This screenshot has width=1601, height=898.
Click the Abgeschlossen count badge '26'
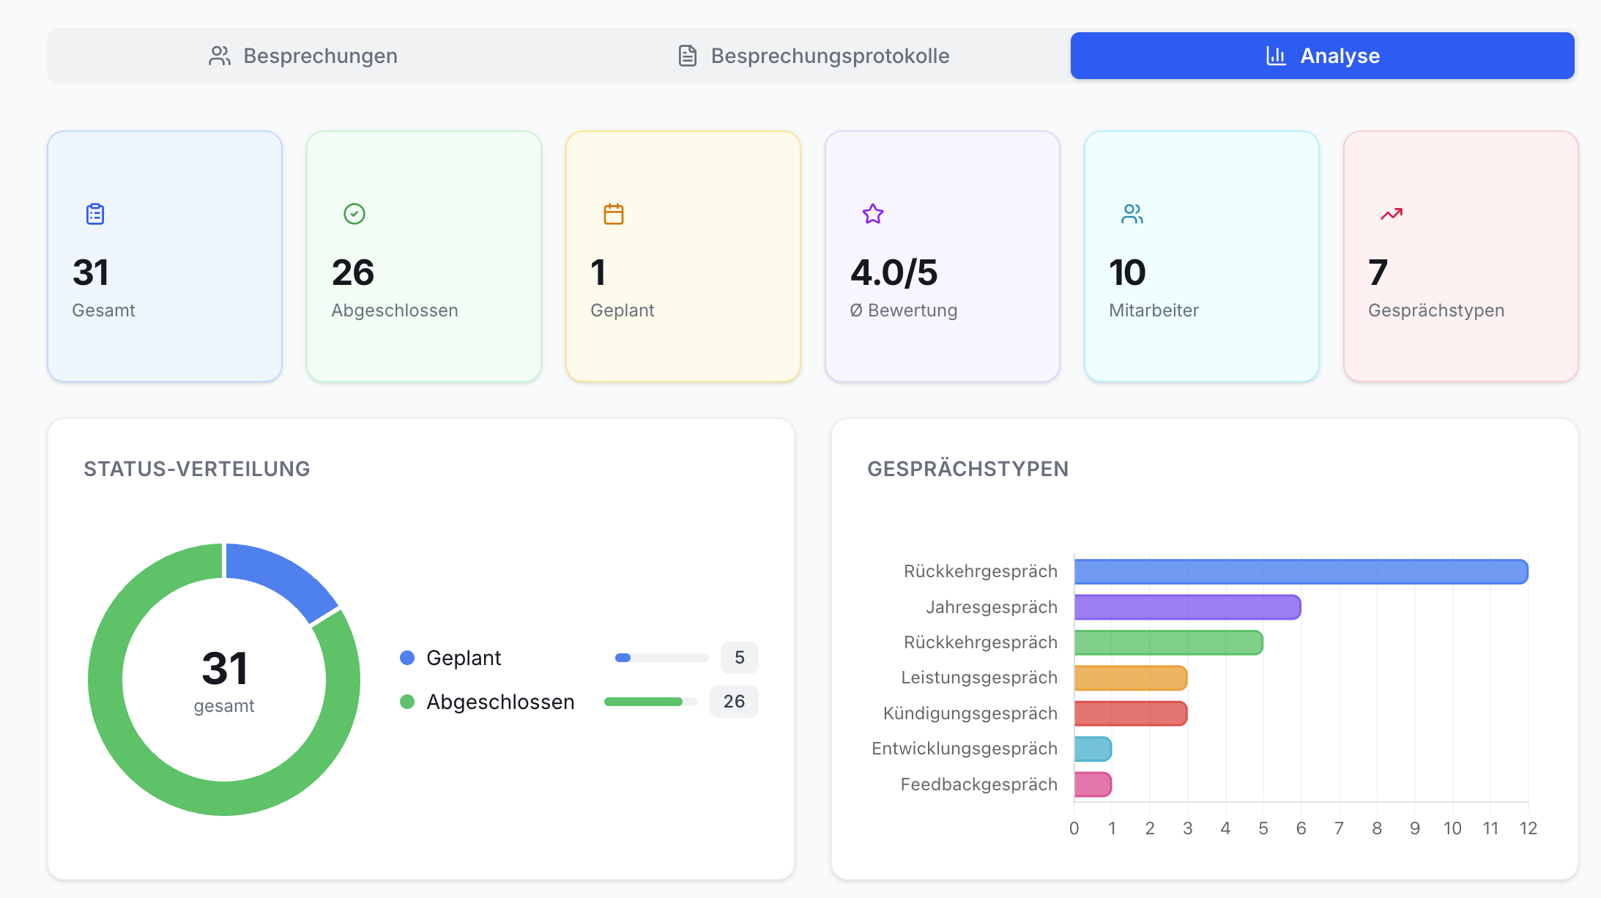(734, 702)
